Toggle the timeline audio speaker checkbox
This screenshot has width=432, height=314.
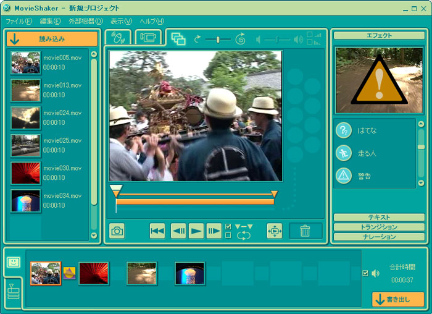[x=365, y=273]
